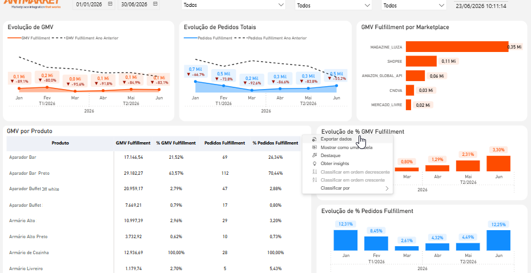Open the calendar picker for start date 01/01/2026

tap(110, 4)
